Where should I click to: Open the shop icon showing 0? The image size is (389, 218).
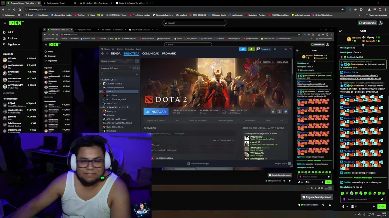(354, 206)
